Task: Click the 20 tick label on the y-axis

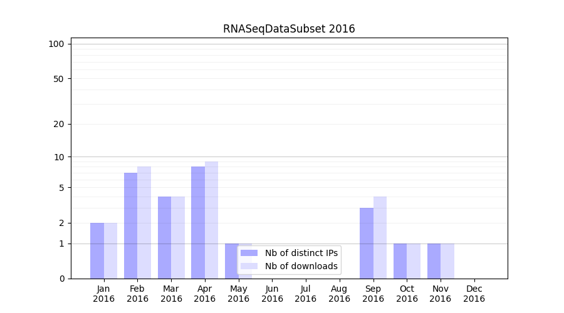Action: pyautogui.click(x=59, y=124)
